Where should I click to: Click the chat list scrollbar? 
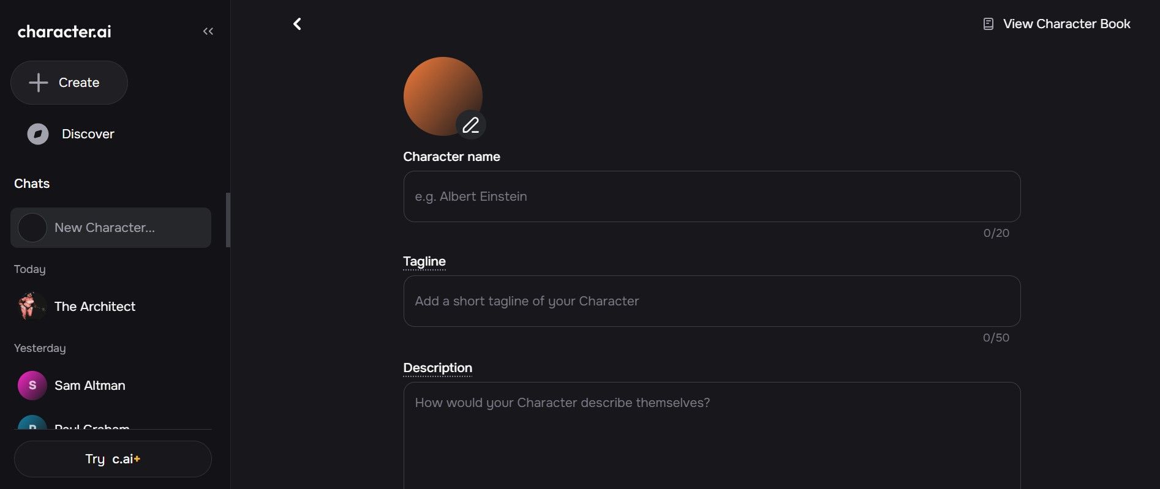pyautogui.click(x=227, y=220)
